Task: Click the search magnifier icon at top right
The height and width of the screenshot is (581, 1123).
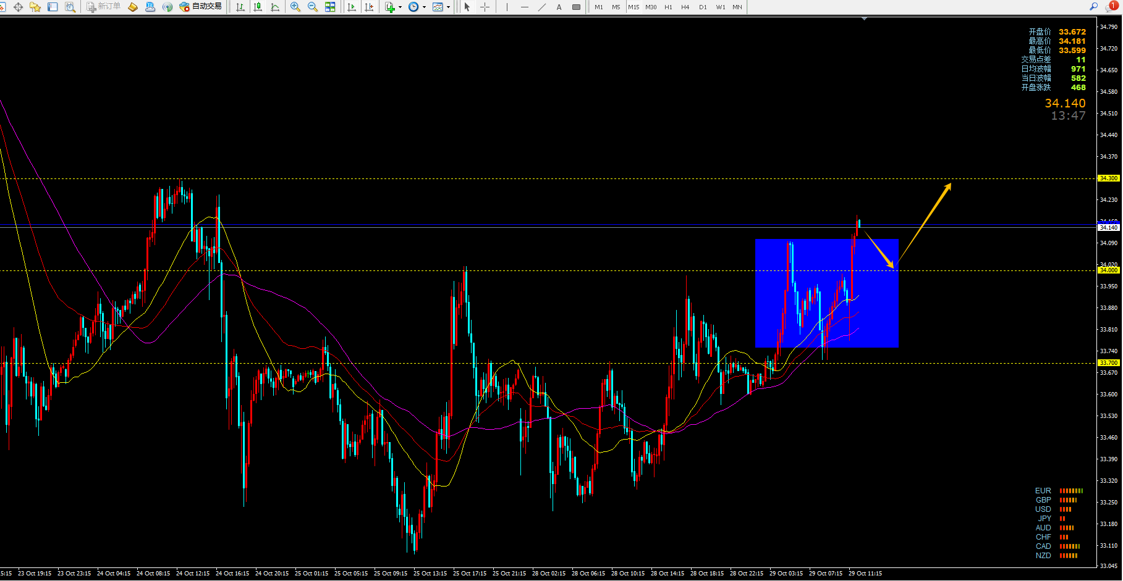Action: coord(1093,6)
